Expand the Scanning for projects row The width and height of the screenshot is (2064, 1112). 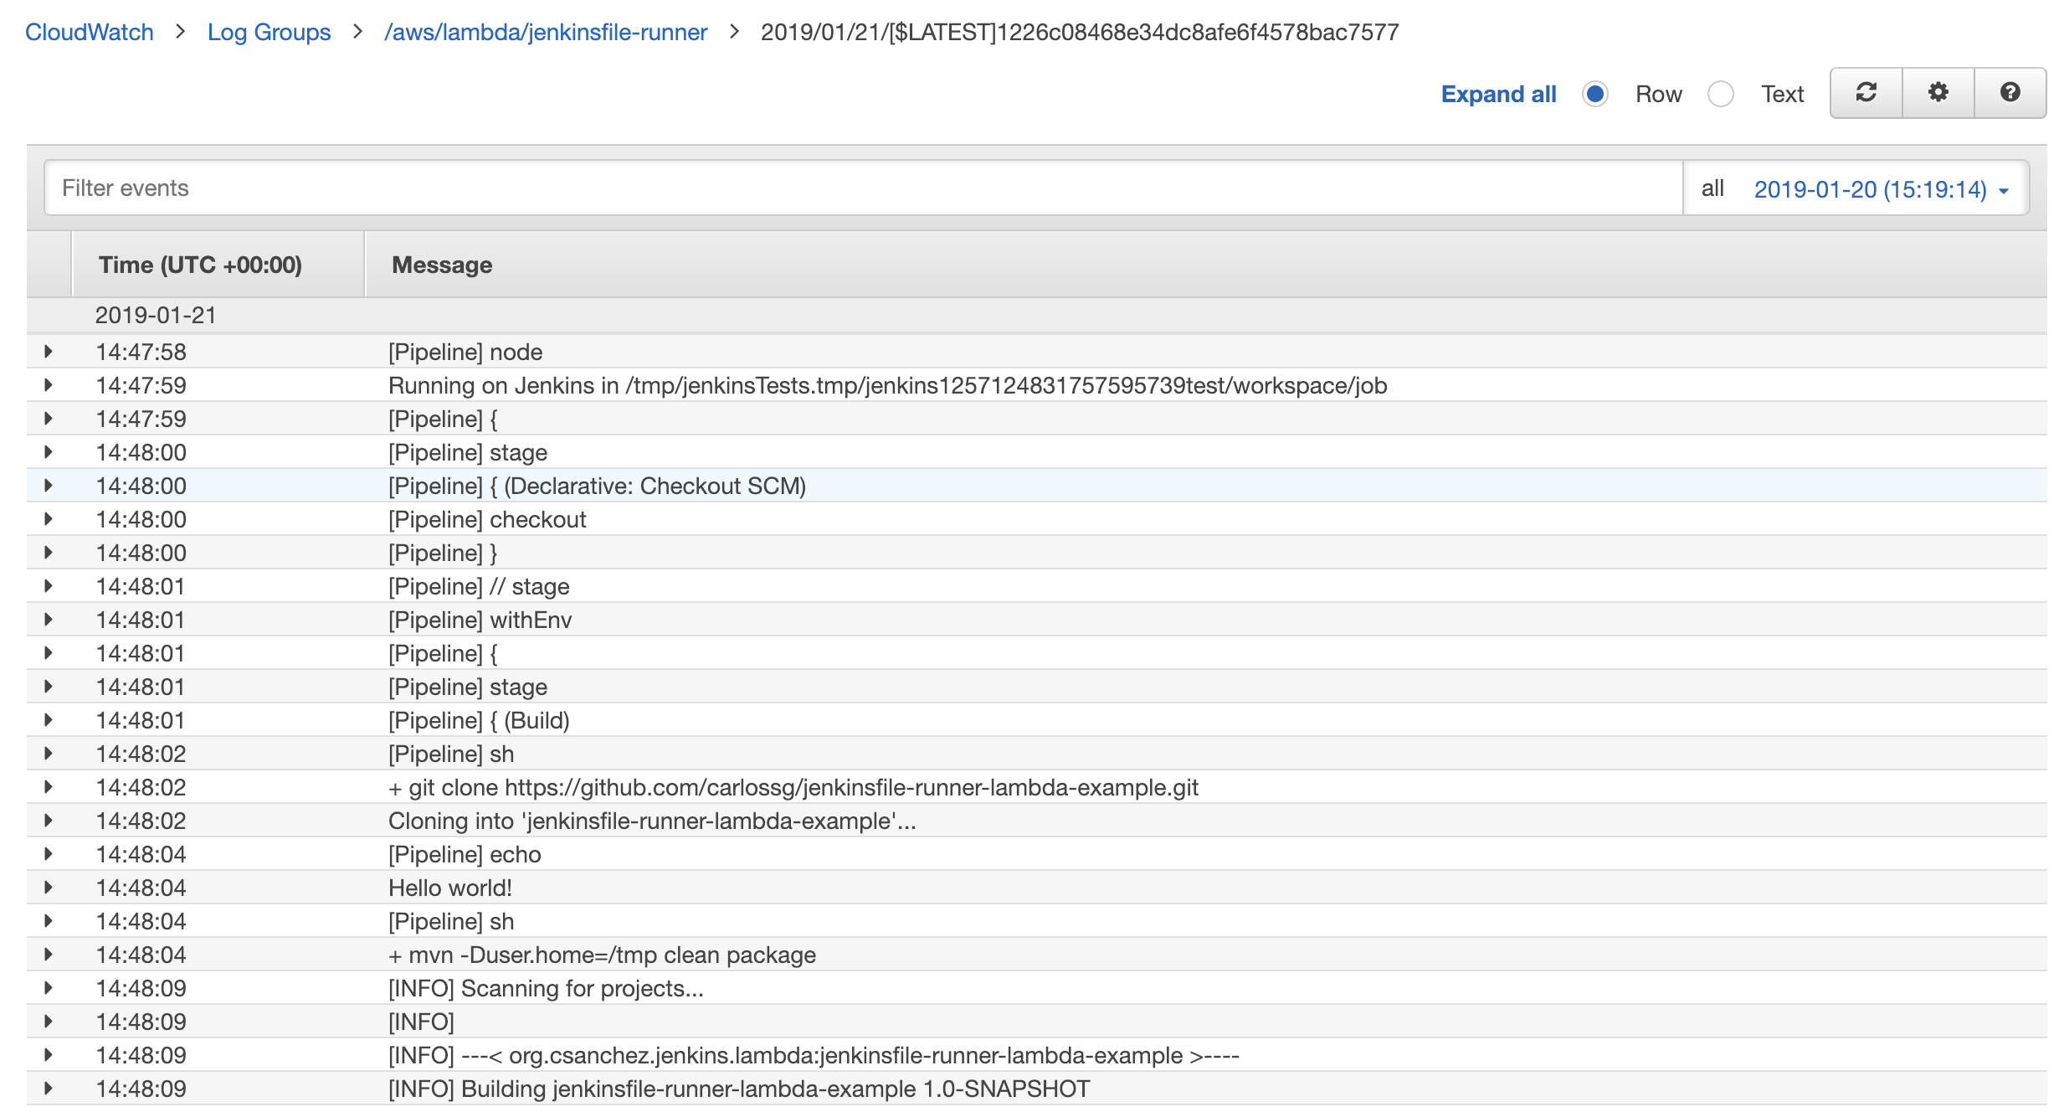(49, 988)
